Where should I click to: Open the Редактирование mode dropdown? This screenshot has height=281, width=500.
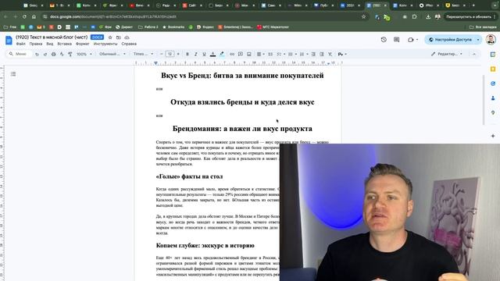pos(446,54)
